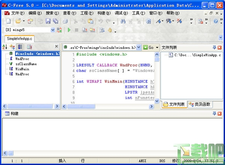The image size is (225, 165).
Task: Click the New file icon
Action: [x=9, y=21]
